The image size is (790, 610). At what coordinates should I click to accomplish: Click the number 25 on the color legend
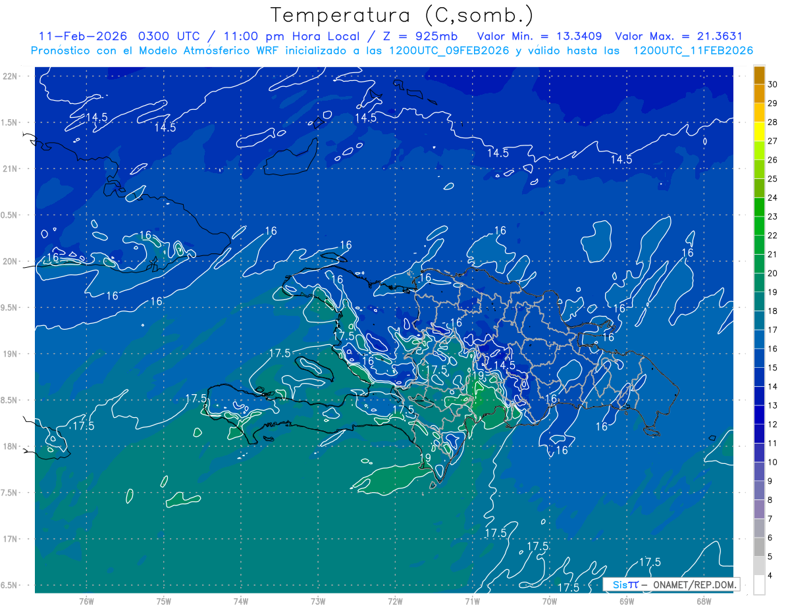tap(773, 178)
